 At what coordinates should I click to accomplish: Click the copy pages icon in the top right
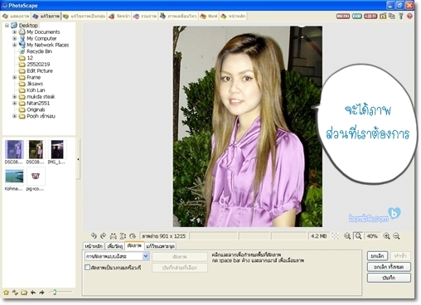coord(392,16)
